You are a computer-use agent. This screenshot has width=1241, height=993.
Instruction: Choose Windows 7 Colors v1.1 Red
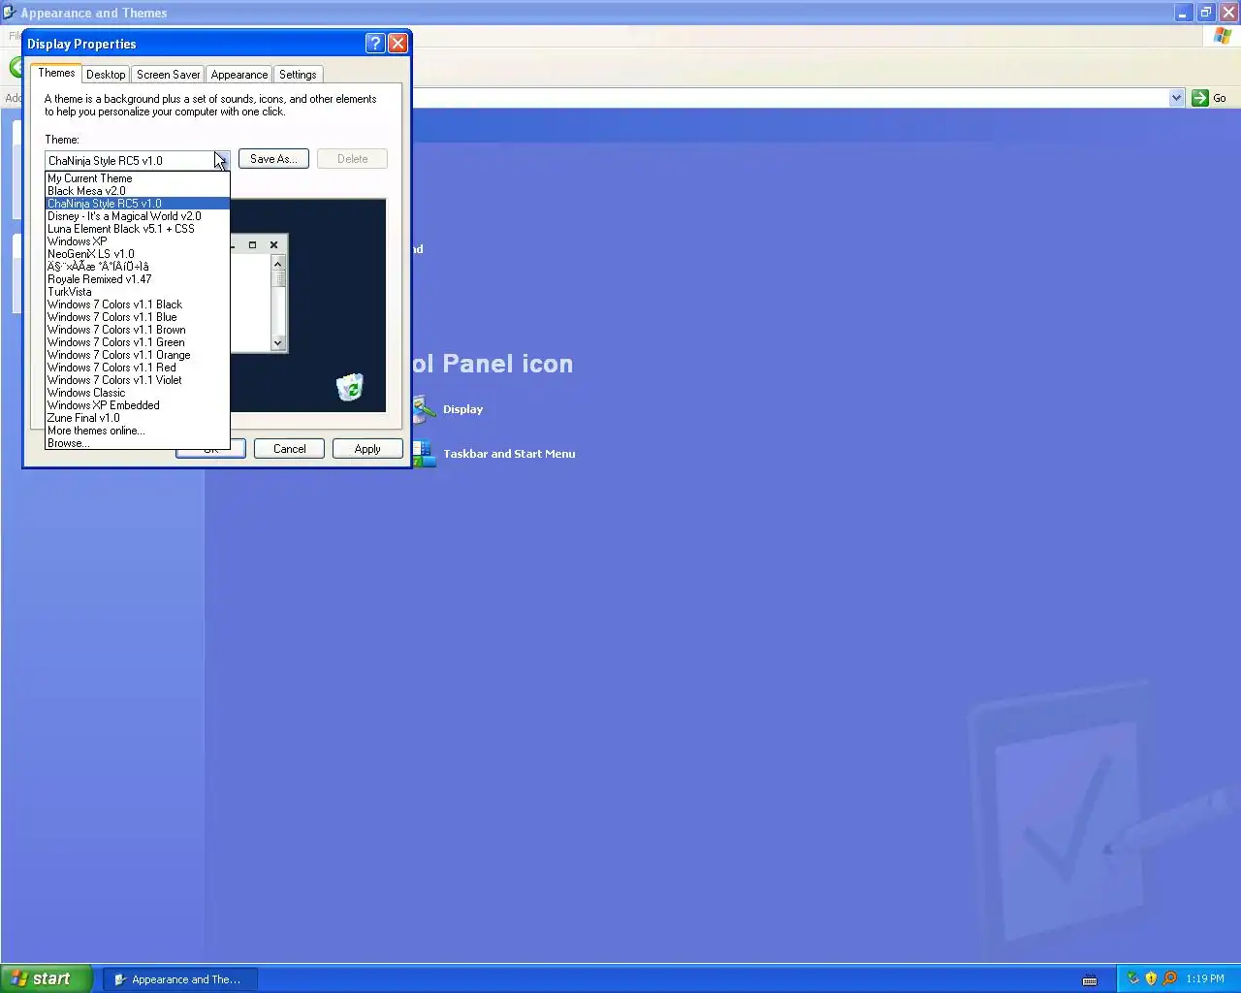pyautogui.click(x=137, y=368)
